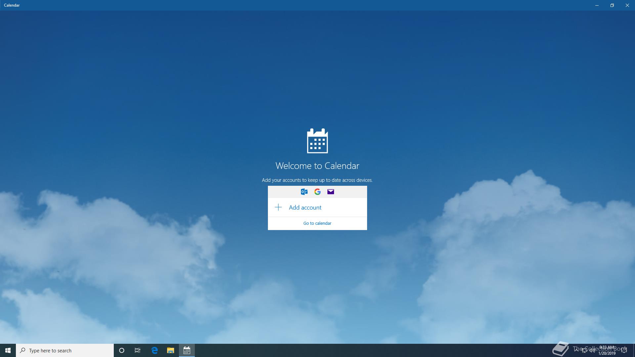Click the Add account button

[x=317, y=207]
